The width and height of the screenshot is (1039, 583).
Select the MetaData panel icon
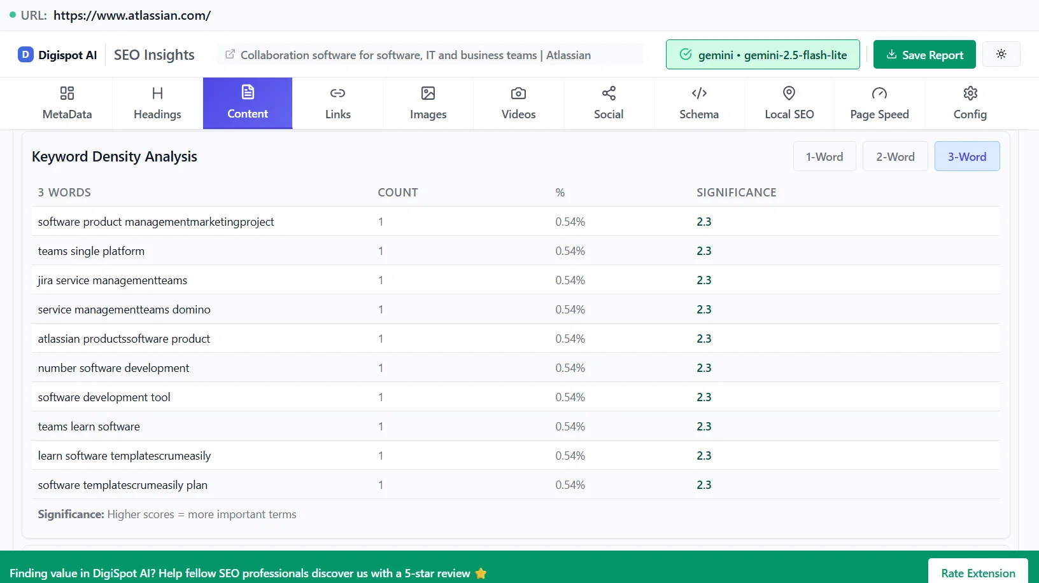click(x=66, y=93)
